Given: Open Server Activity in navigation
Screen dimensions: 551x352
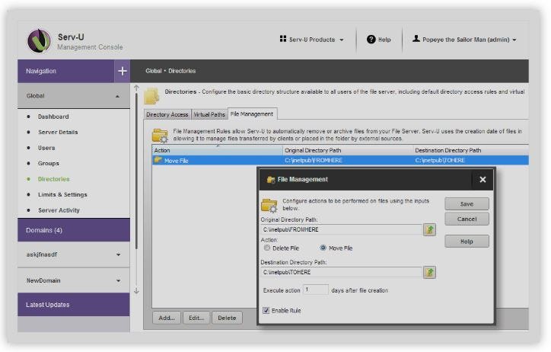Looking at the screenshot, I should click(x=59, y=210).
